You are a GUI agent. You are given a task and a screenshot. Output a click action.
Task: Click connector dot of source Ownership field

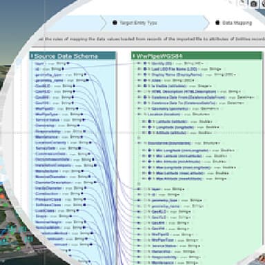pyautogui.click(x=79, y=126)
